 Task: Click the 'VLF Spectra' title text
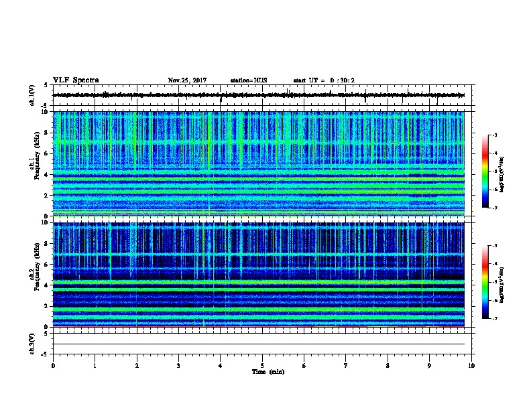[76, 80]
